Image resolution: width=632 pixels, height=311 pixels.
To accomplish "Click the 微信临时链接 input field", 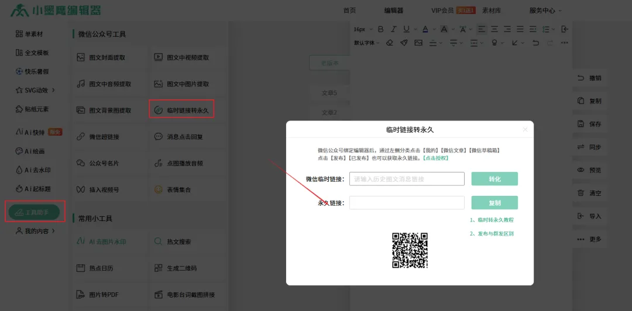I will pyautogui.click(x=407, y=179).
